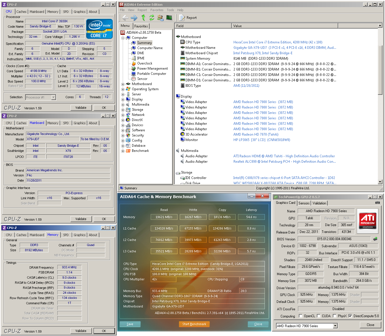
Task: Click the ATI Radeon logo in GPU-Z
Action: click(368, 220)
